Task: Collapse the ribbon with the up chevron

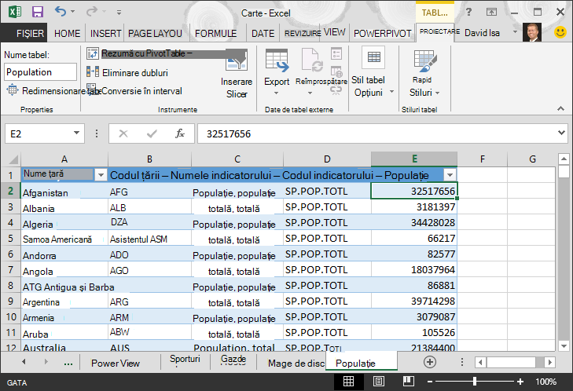Action: (x=560, y=109)
